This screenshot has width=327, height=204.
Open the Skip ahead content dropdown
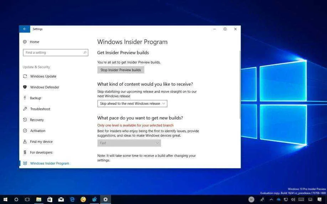(132, 103)
